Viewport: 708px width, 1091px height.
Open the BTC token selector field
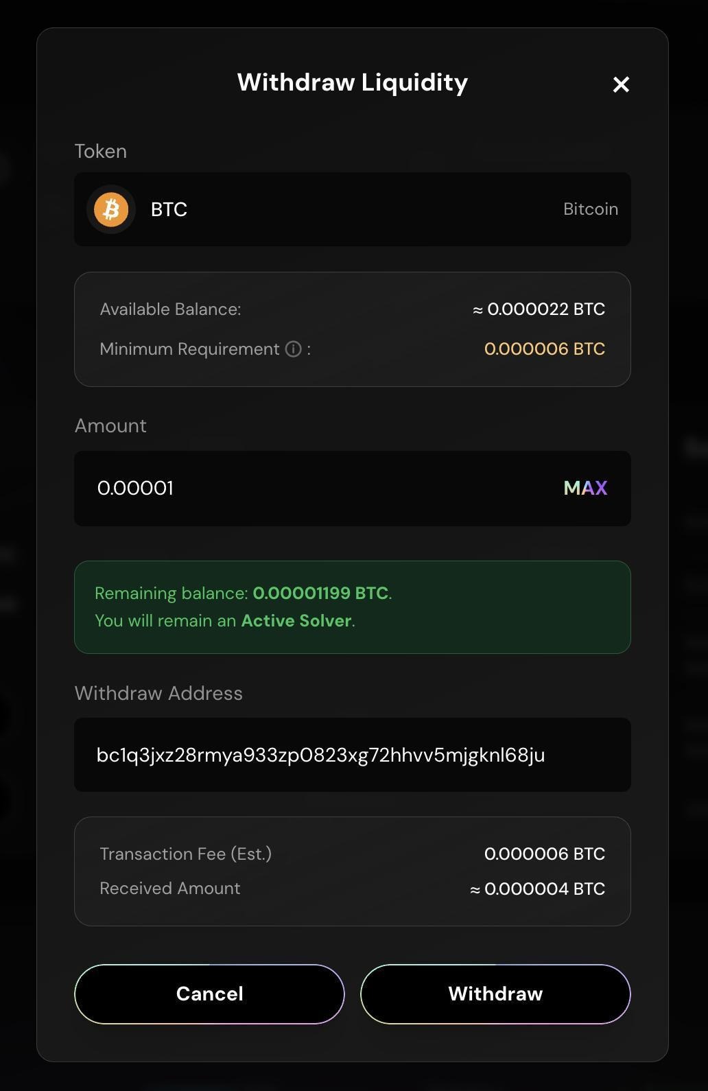tap(352, 209)
